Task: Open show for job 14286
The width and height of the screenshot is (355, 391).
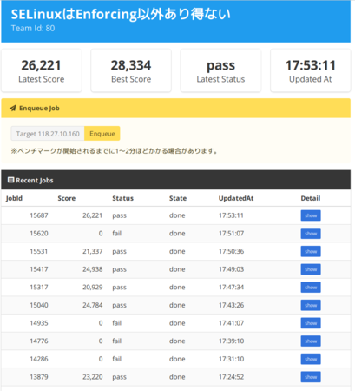Action: pos(311,359)
